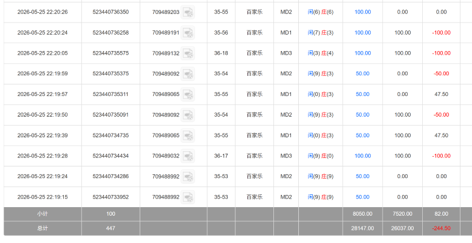Click result 闲(9) 庄(0) in MD3 row
This screenshot has width=472, height=243.
pos(321,156)
